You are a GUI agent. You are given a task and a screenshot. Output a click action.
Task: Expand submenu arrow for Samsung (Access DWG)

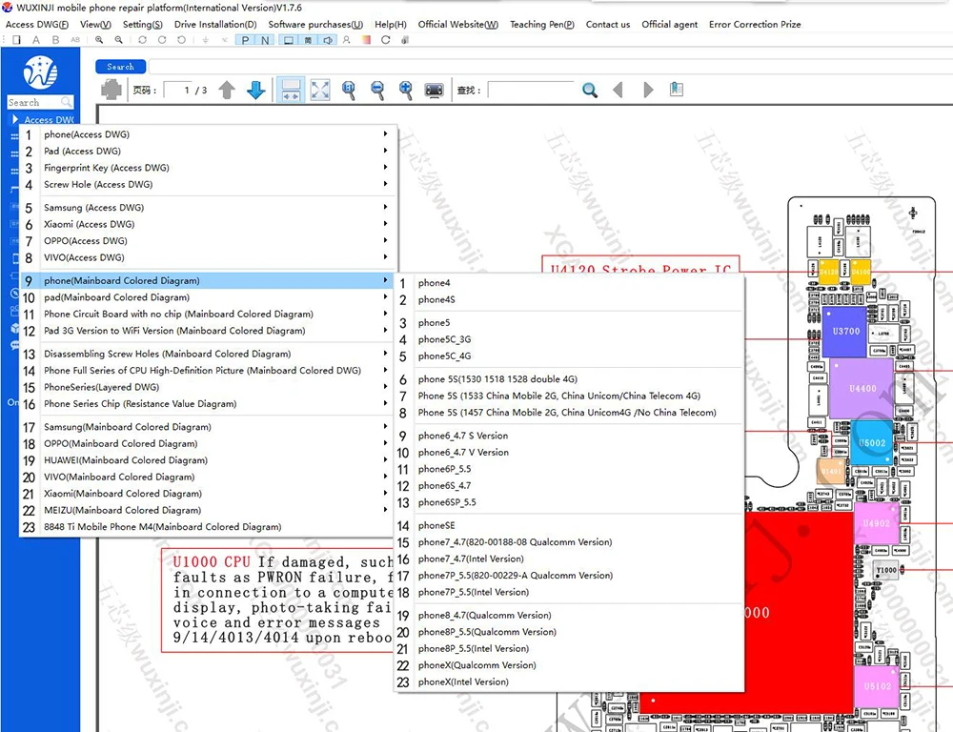pyautogui.click(x=385, y=207)
